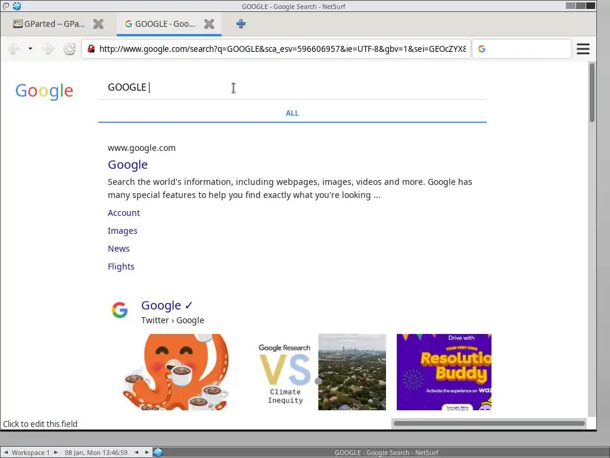Switch to next workspace arrow after Workspace 1
The width and height of the screenshot is (610, 458).
click(55, 452)
